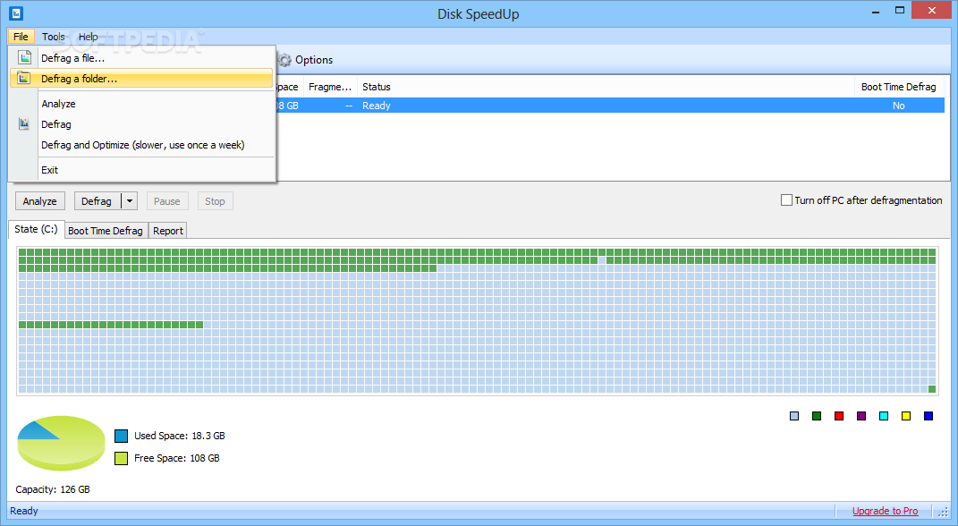Click the Analyze button
This screenshot has width=958, height=526.
(39, 201)
